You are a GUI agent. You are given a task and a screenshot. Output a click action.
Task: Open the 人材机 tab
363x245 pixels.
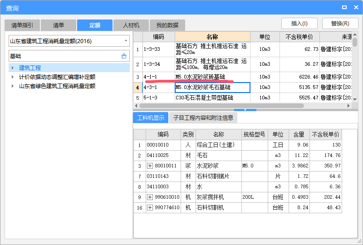click(131, 25)
